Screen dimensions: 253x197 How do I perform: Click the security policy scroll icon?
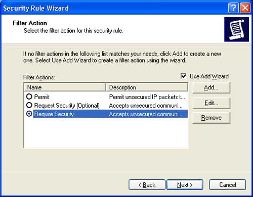pyautogui.click(x=236, y=29)
